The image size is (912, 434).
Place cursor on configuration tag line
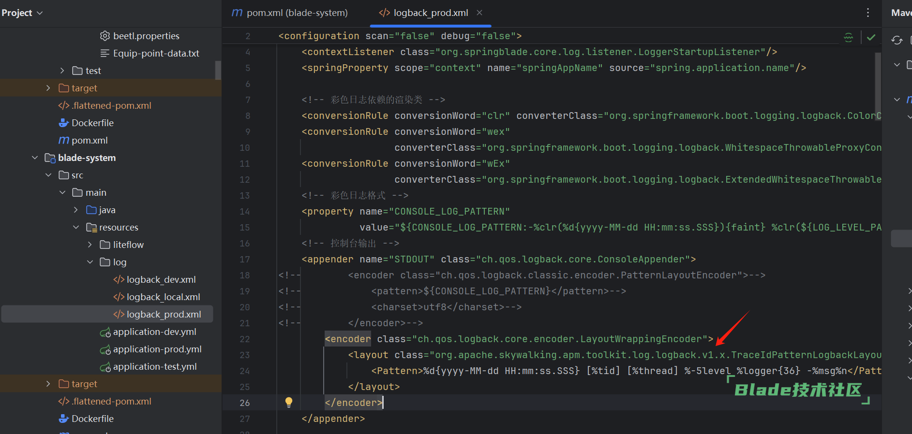click(400, 36)
